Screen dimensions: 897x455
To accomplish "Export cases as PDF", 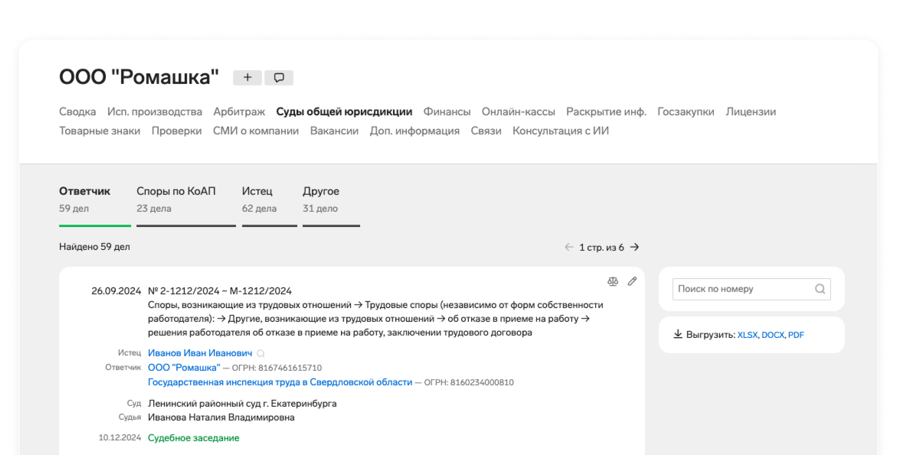I will click(x=796, y=335).
